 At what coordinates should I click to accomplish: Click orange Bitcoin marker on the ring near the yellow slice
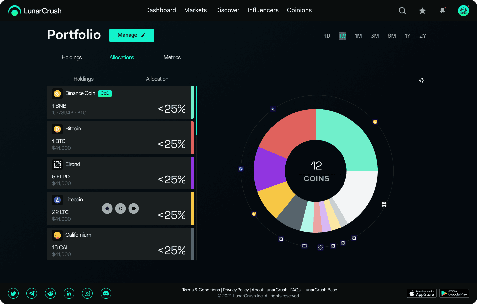[254, 214]
